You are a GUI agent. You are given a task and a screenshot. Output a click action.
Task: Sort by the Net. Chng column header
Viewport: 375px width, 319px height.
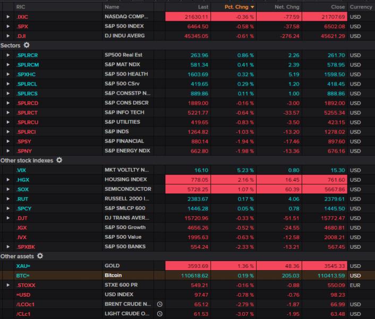click(287, 7)
